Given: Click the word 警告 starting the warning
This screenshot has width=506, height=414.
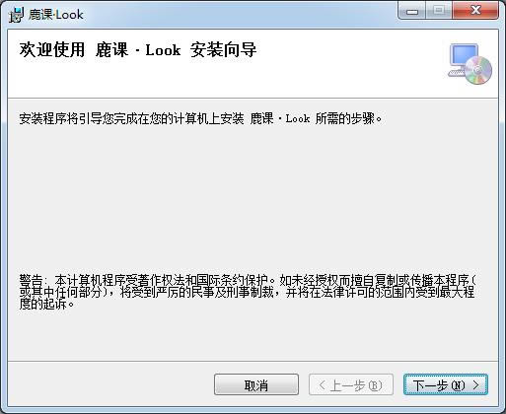Looking at the screenshot, I should (x=31, y=280).
